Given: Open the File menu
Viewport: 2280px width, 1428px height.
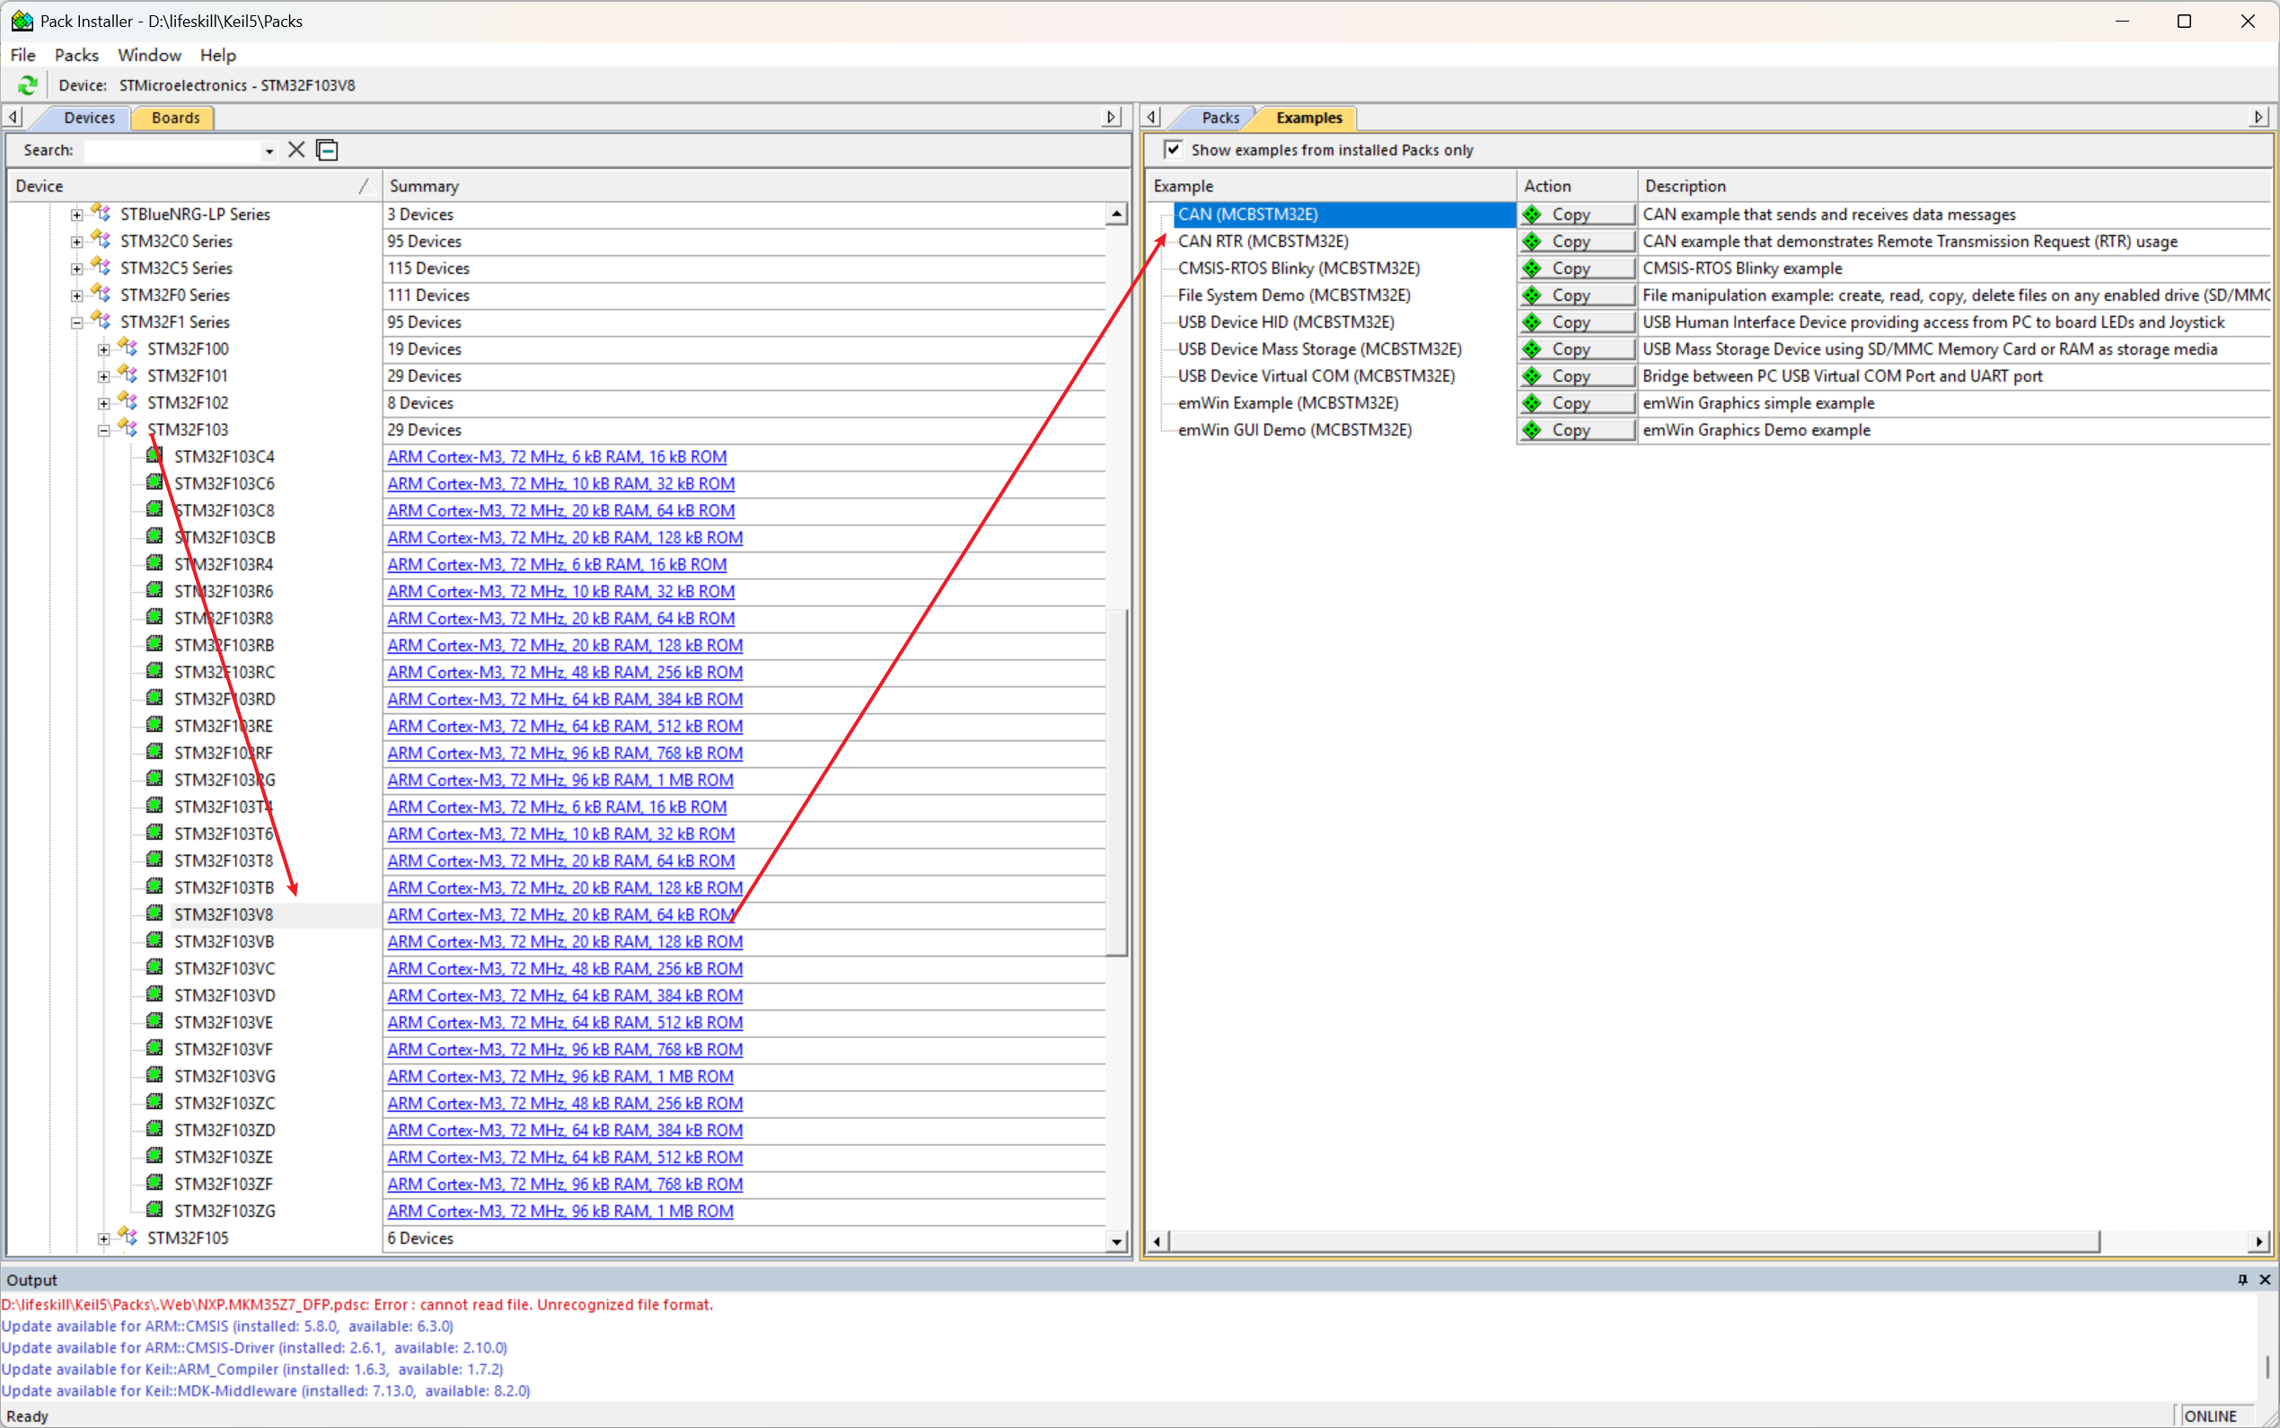Looking at the screenshot, I should 22,55.
